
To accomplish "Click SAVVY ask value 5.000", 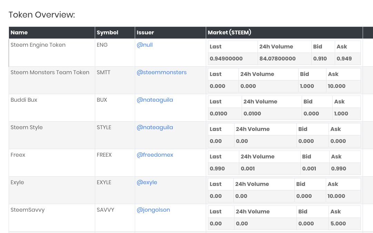I will coord(338,223).
